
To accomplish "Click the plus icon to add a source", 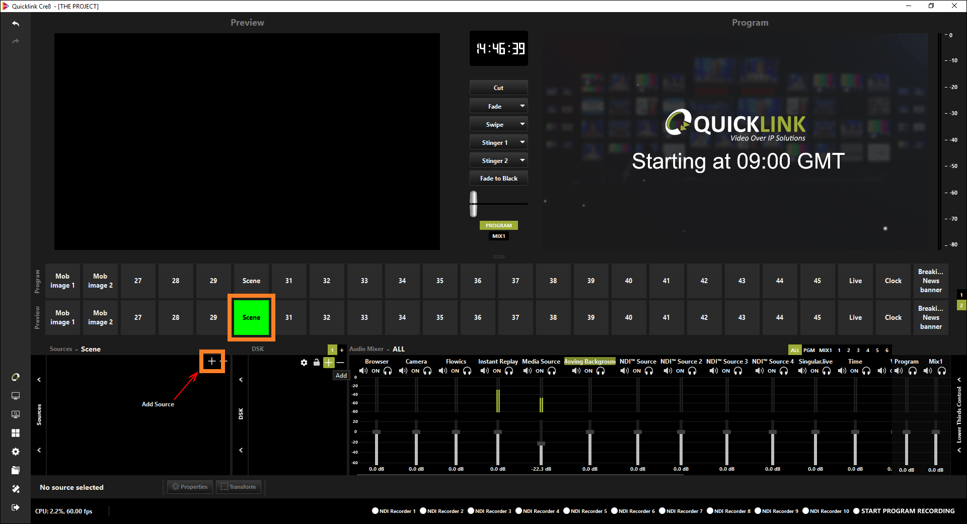I will [x=212, y=361].
